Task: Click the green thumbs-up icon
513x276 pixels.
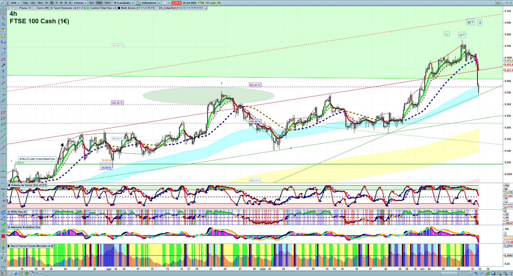Action: pos(3,230)
